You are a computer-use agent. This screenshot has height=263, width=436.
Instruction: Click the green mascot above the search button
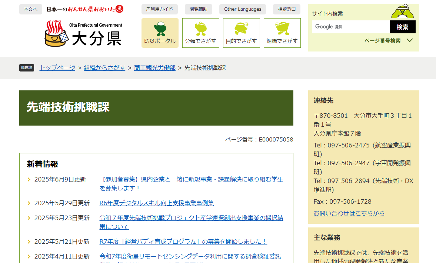click(402, 11)
